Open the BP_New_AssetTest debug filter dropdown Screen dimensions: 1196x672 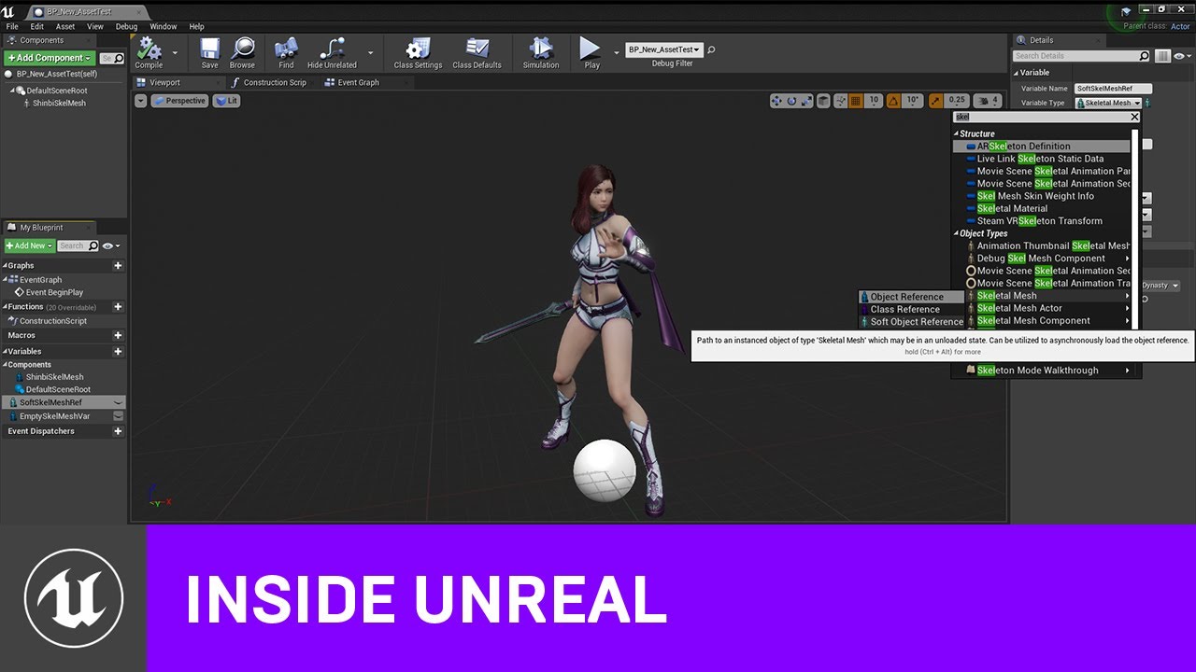663,49
